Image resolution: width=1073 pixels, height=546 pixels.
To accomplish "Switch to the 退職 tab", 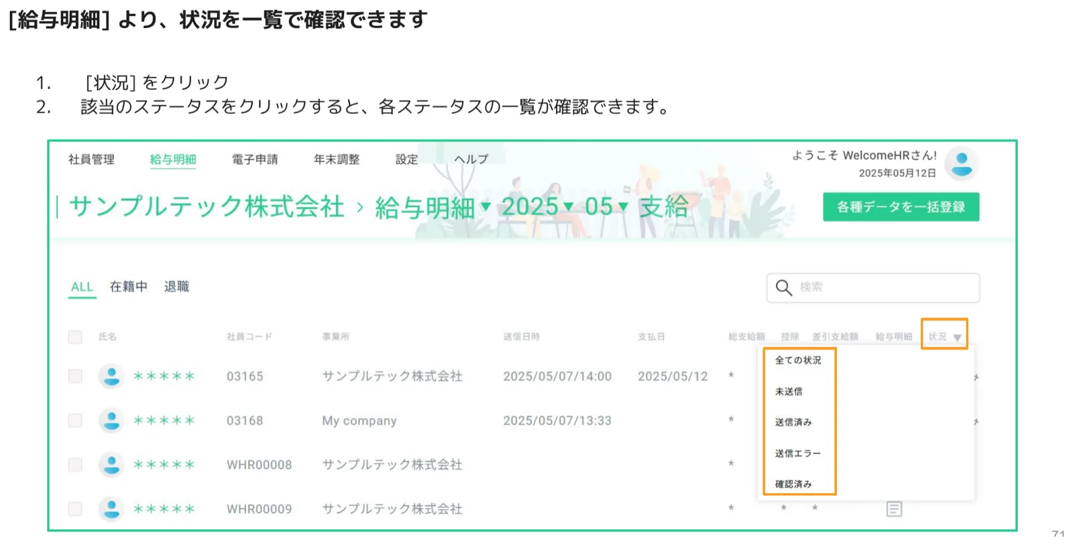I will [x=176, y=287].
